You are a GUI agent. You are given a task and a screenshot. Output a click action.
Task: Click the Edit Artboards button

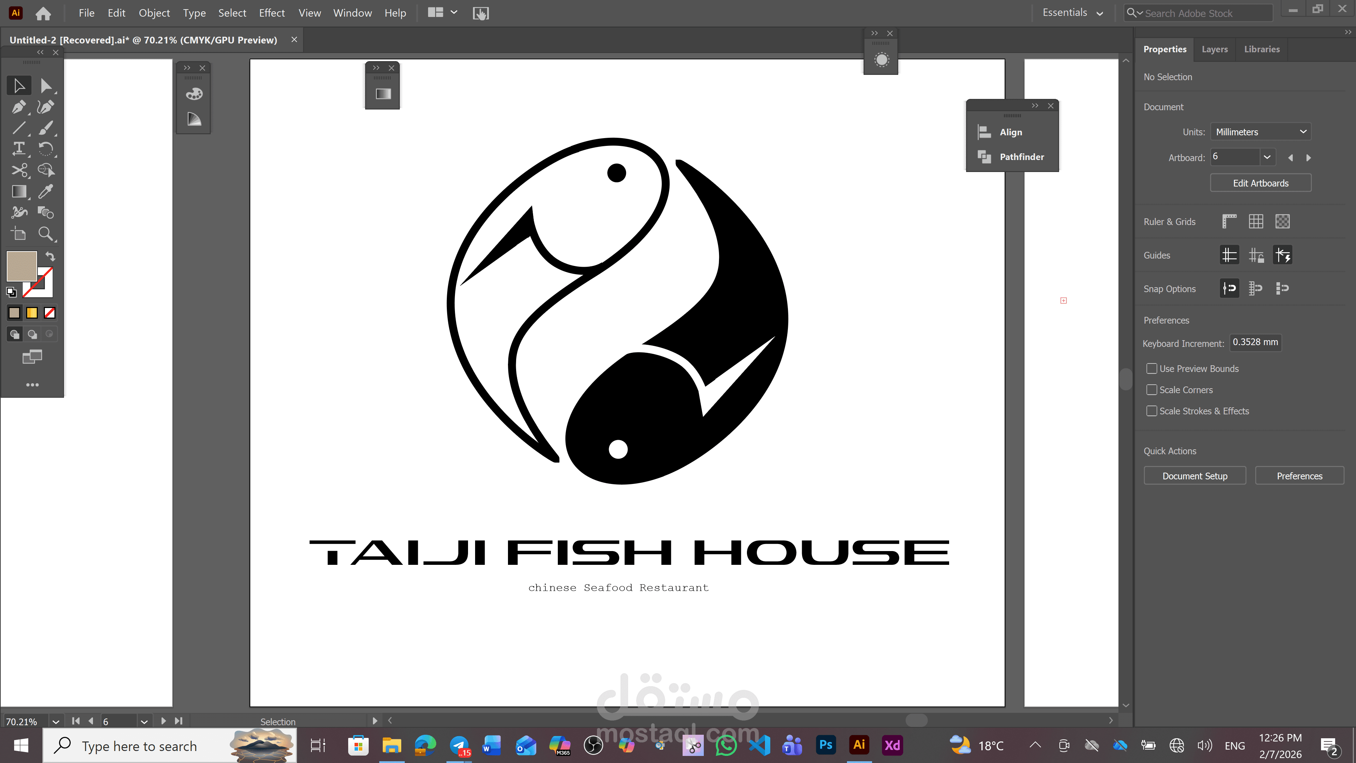point(1260,183)
